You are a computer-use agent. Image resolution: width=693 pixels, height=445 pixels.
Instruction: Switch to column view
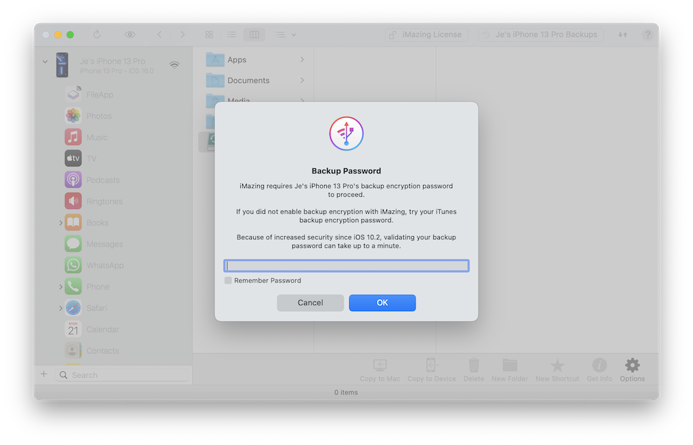(x=254, y=34)
